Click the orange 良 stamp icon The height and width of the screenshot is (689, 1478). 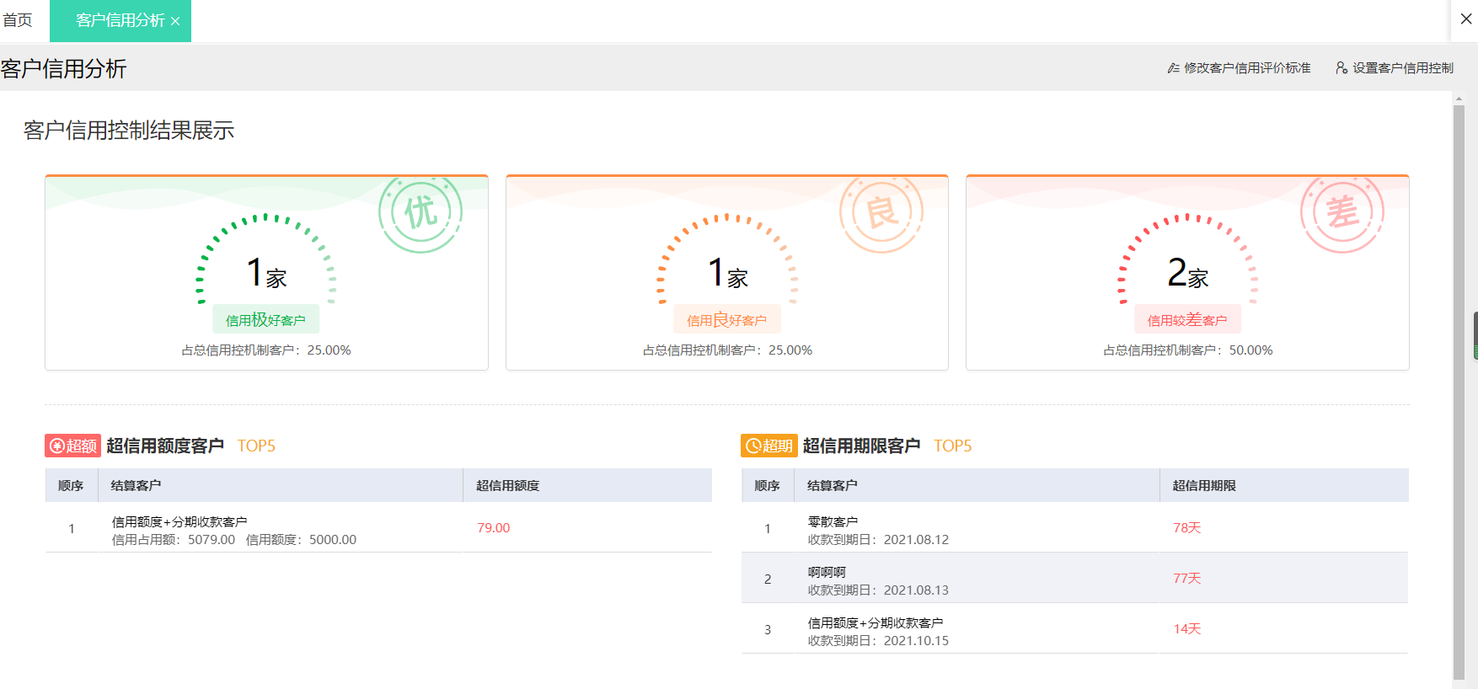[881, 213]
